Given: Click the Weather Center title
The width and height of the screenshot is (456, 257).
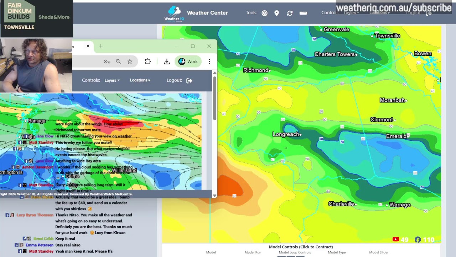Looking at the screenshot, I should click(207, 13).
